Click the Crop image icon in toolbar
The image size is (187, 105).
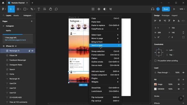click(110, 9)
